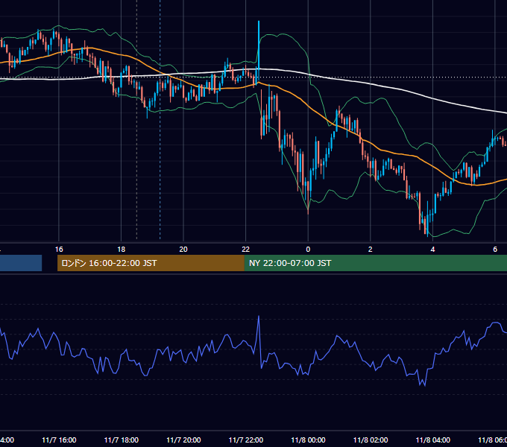Viewport: 507px width, 447px height.
Task: Select the oscillator's sharp peak after 11/7 22:00
Action: [x=259, y=317]
